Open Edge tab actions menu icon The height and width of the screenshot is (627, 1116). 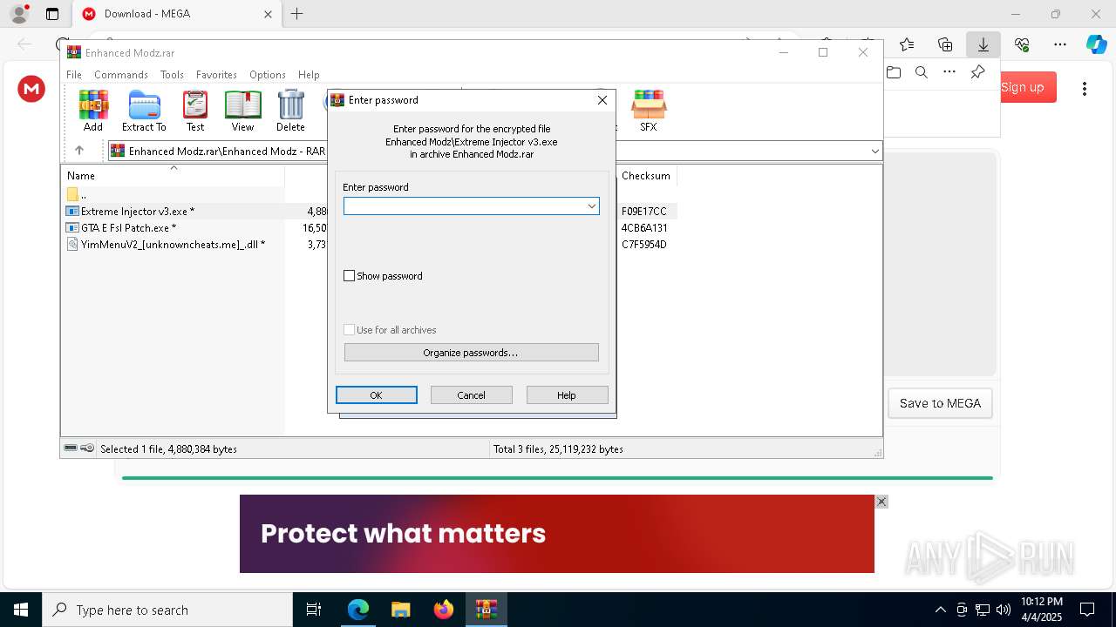(52, 14)
